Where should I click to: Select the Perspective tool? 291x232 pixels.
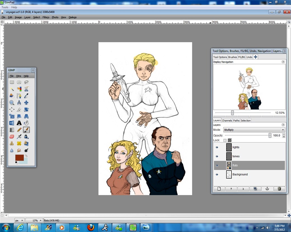click(26, 116)
